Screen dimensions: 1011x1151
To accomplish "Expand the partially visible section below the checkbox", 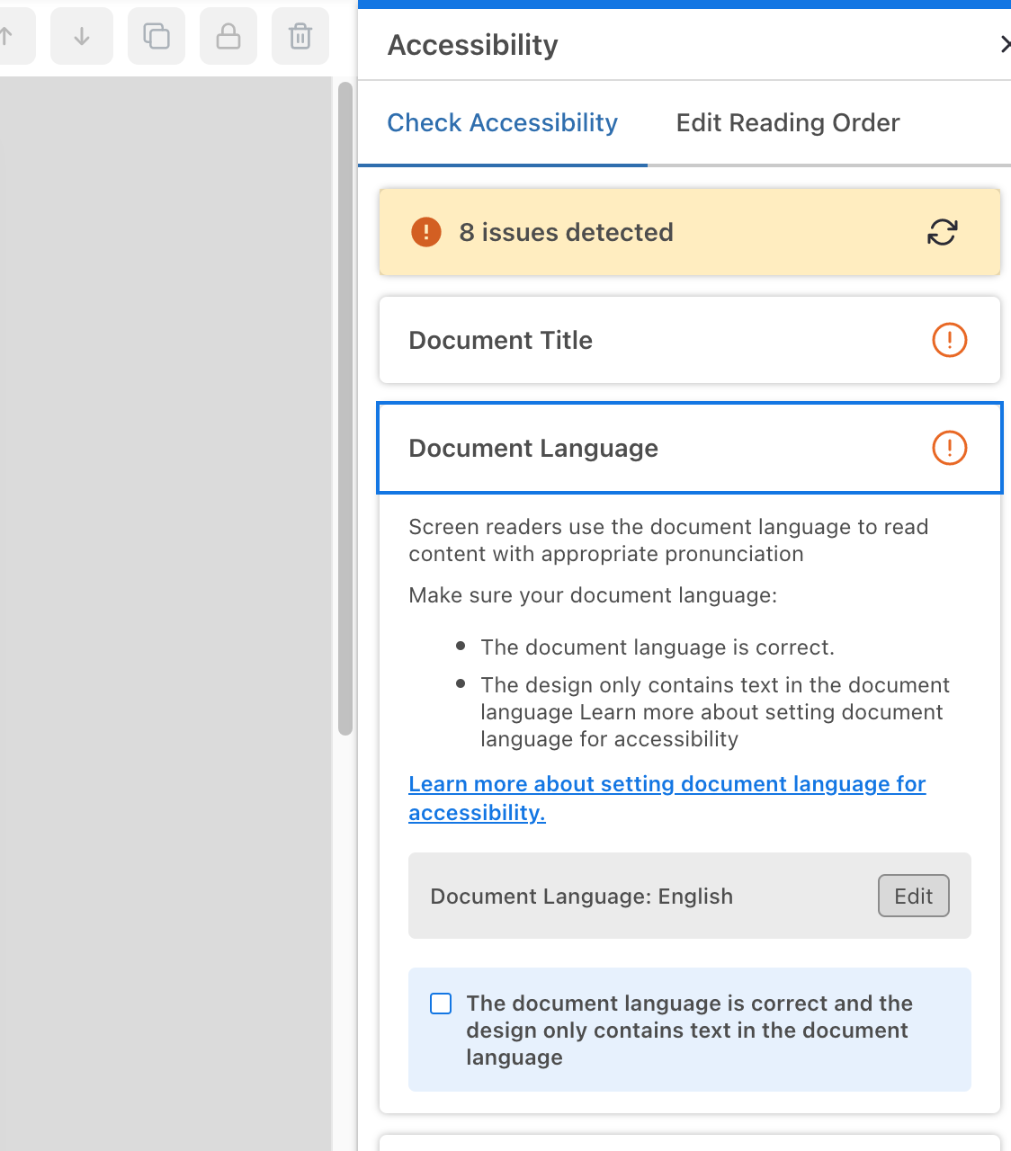I will [x=689, y=1144].
